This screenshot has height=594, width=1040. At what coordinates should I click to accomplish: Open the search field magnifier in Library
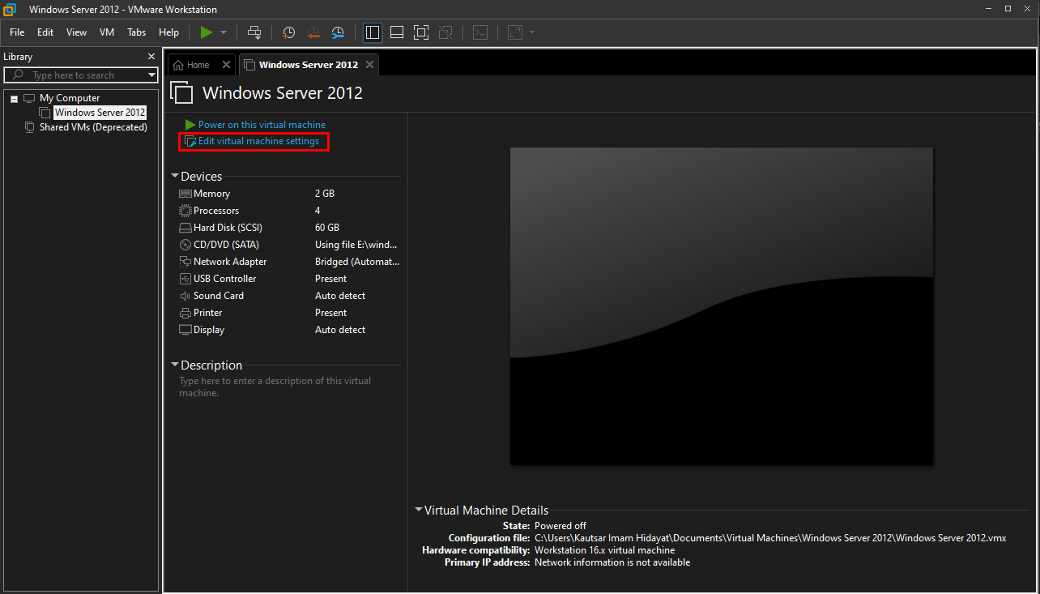16,75
